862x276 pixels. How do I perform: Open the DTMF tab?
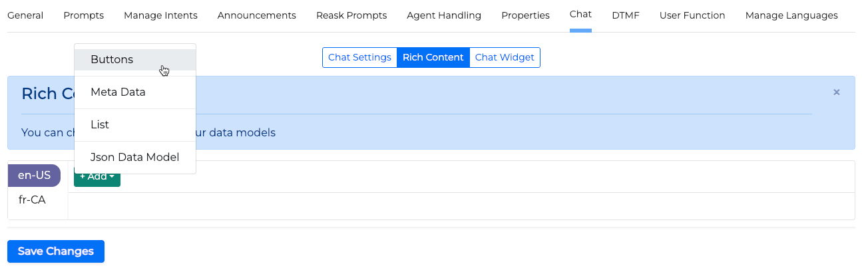[626, 15]
